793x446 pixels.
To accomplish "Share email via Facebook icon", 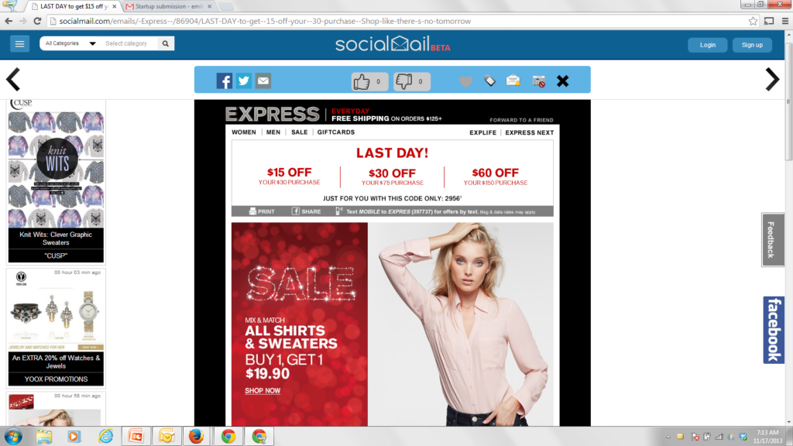I will (225, 81).
